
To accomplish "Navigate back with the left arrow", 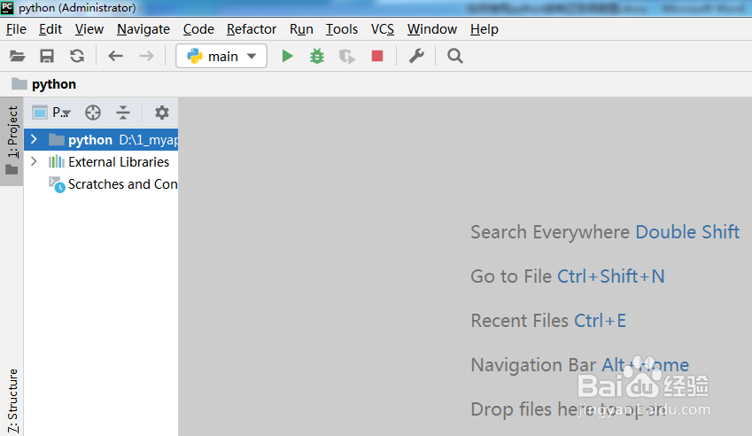I will point(115,56).
